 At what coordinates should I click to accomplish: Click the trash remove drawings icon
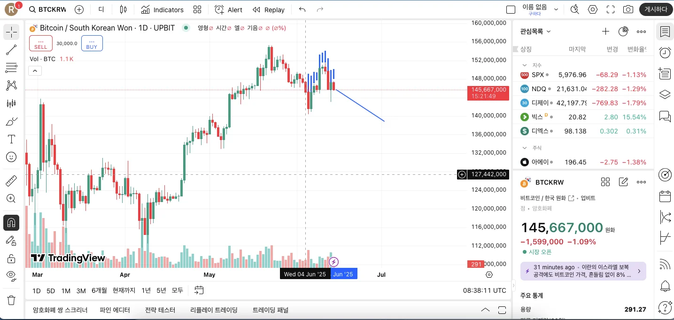click(11, 300)
